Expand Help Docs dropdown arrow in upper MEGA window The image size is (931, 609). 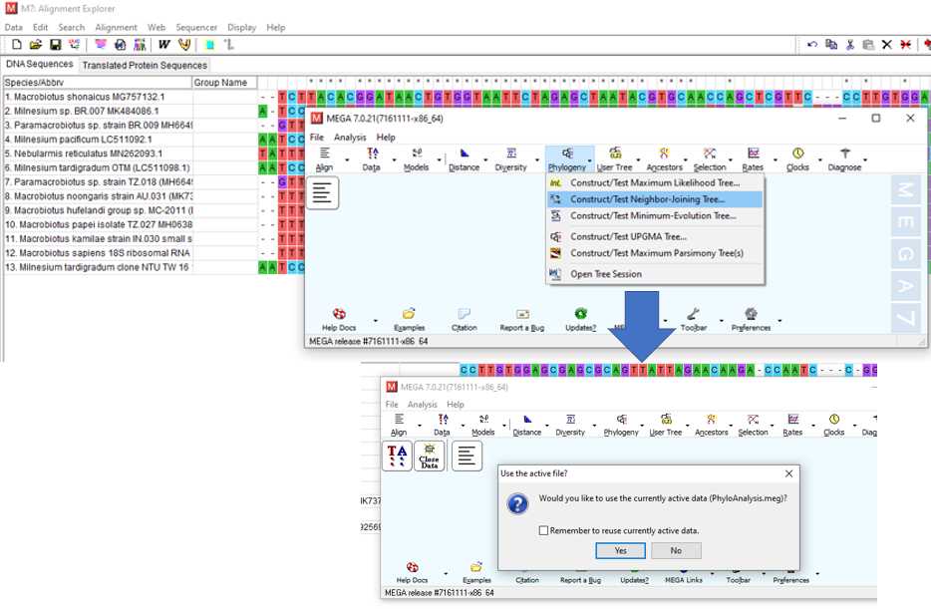click(375, 321)
